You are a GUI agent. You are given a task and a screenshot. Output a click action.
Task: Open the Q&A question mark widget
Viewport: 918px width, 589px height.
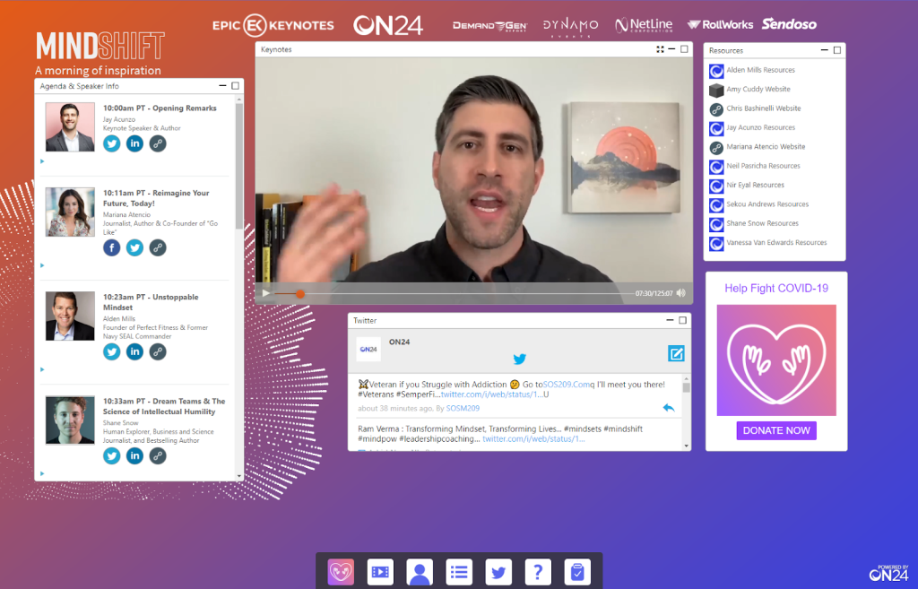coord(538,572)
